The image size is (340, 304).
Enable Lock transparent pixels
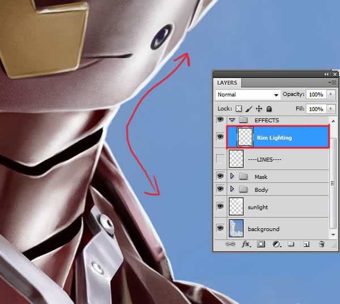pyautogui.click(x=239, y=108)
